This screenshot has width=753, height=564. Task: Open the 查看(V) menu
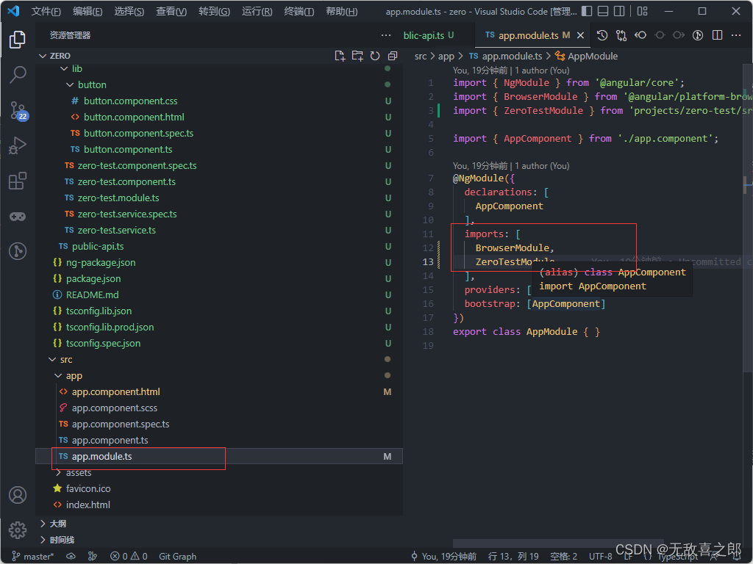click(171, 11)
